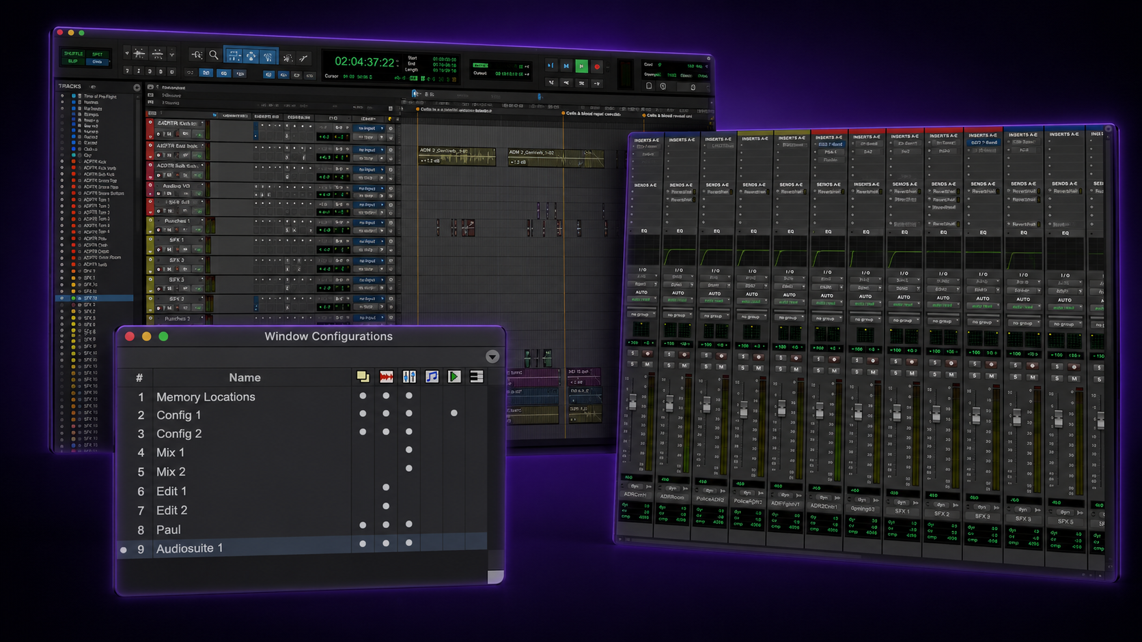Click the green Play transport button
Viewport: 1142px width, 642px height.
[x=581, y=66]
